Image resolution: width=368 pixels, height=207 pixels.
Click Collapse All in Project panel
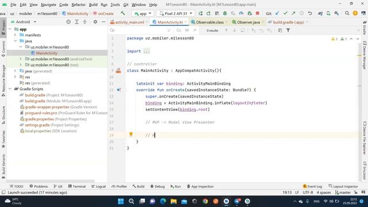coord(85,22)
